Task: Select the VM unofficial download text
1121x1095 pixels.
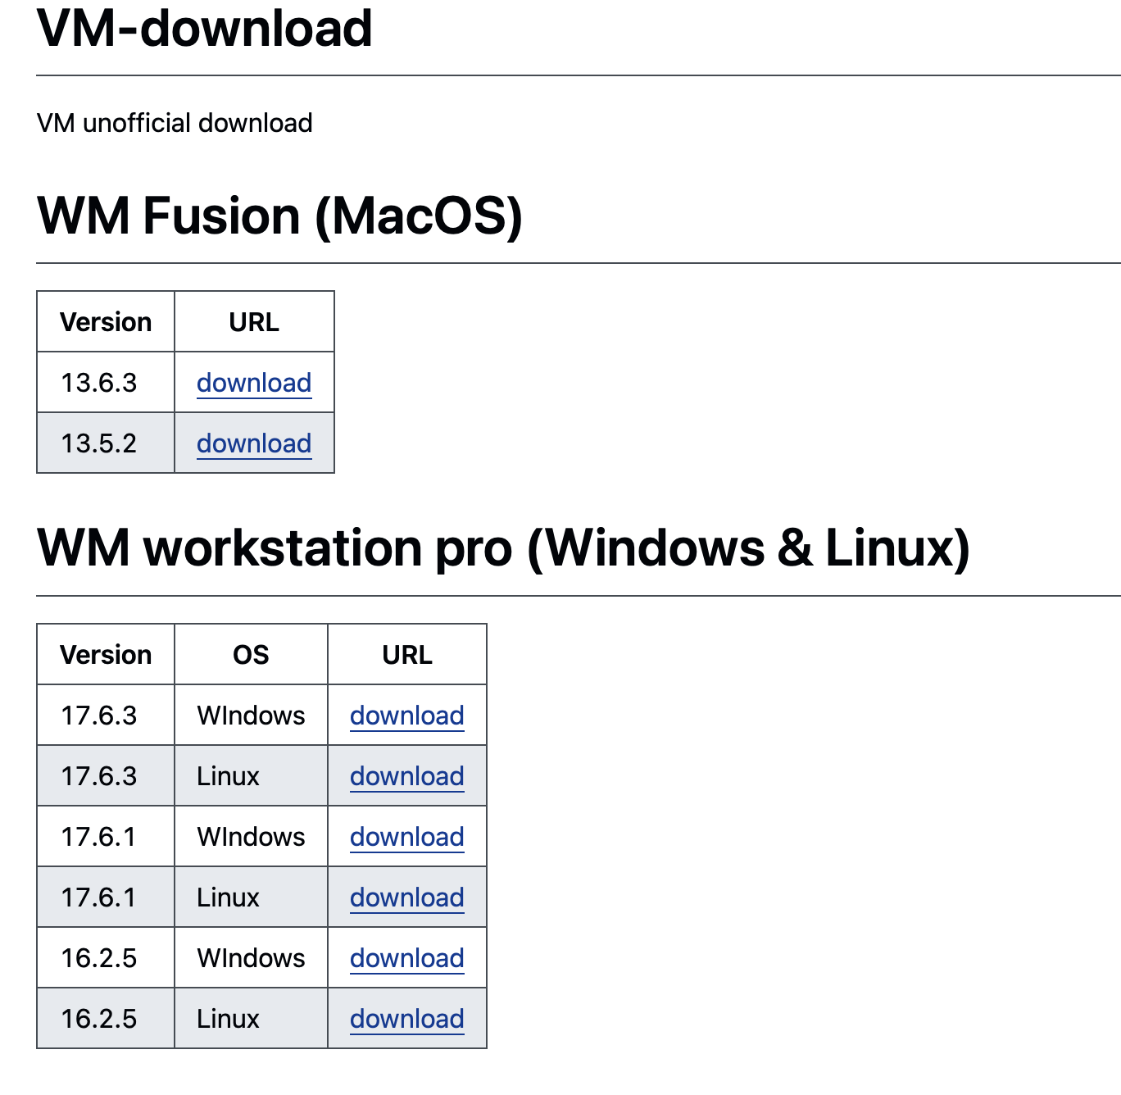Action: [x=175, y=122]
